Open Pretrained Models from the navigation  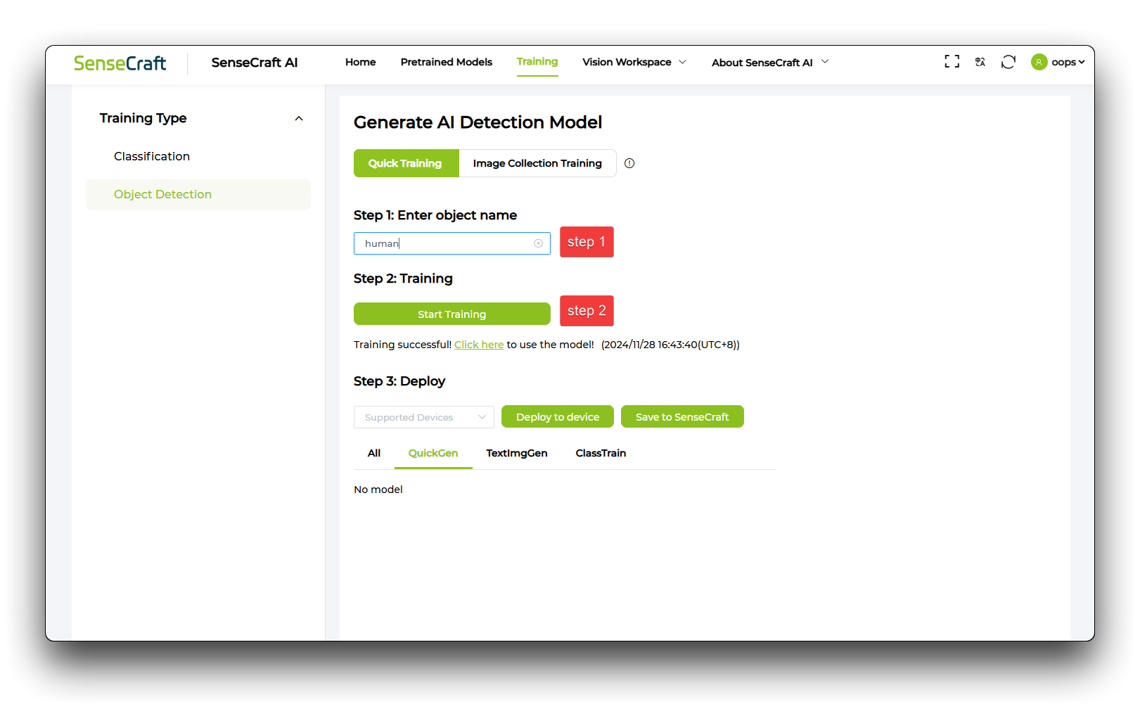tap(446, 62)
